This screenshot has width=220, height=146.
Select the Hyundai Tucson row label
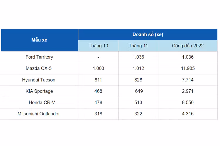[x=39, y=80]
